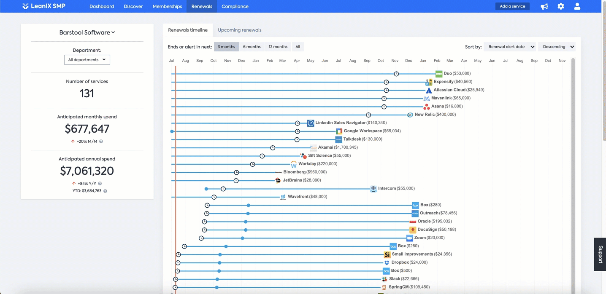Click the Add a service button
The image size is (606, 294).
coord(512,6)
